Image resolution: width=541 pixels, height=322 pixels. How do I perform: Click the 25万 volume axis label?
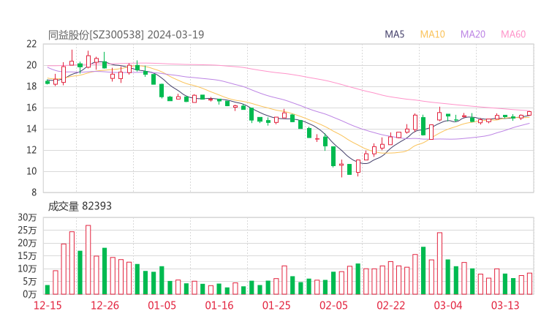[x=27, y=230]
